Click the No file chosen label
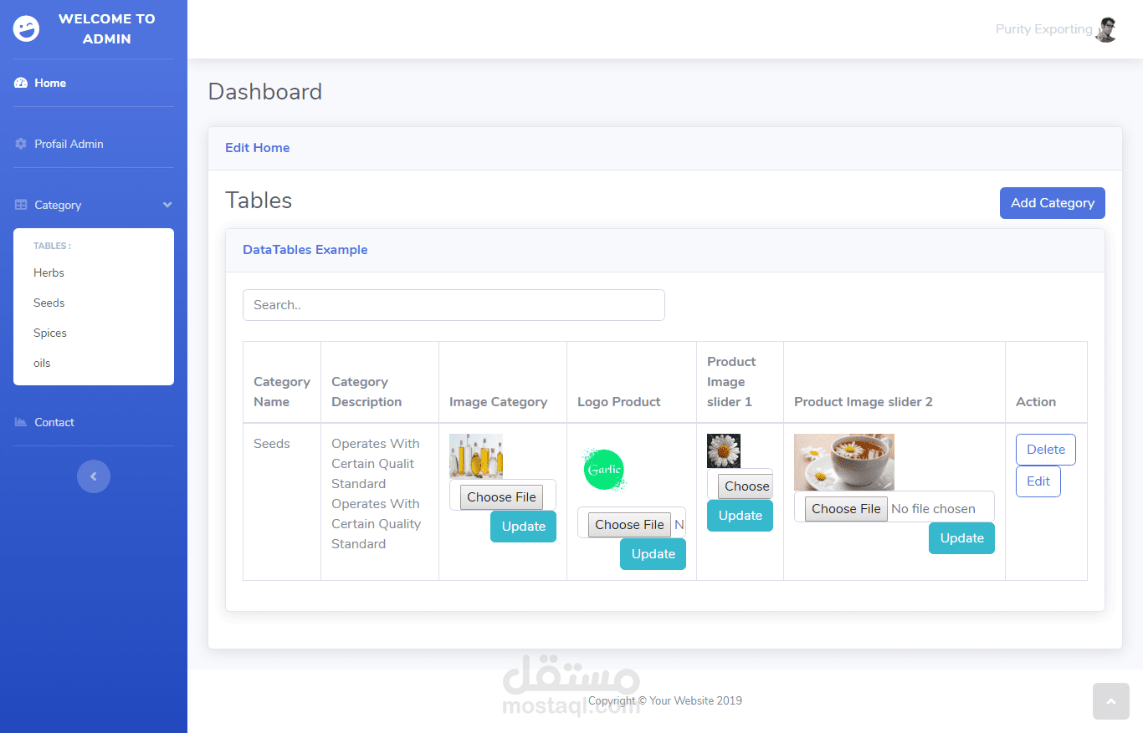The image size is (1143, 733). pyautogui.click(x=933, y=509)
